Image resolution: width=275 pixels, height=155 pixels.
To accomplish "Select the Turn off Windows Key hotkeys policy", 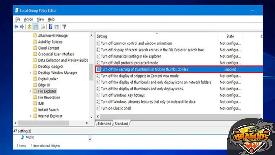I will [x=123, y=95].
